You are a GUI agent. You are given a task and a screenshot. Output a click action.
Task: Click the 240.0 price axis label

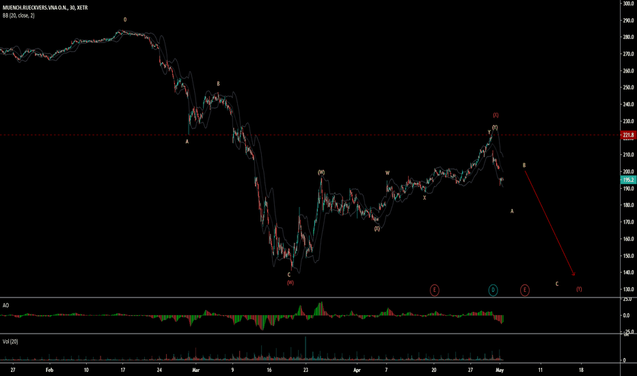629,104
